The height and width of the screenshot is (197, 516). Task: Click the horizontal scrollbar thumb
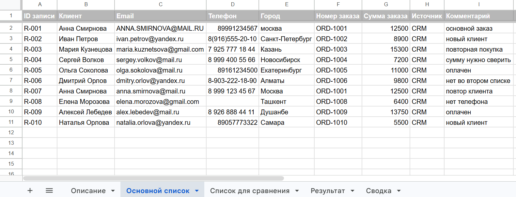pyautogui.click(x=153, y=178)
